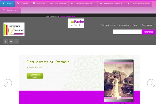Click the Enregistrement link
The image size is (156, 104).
pyautogui.click(x=108, y=25)
